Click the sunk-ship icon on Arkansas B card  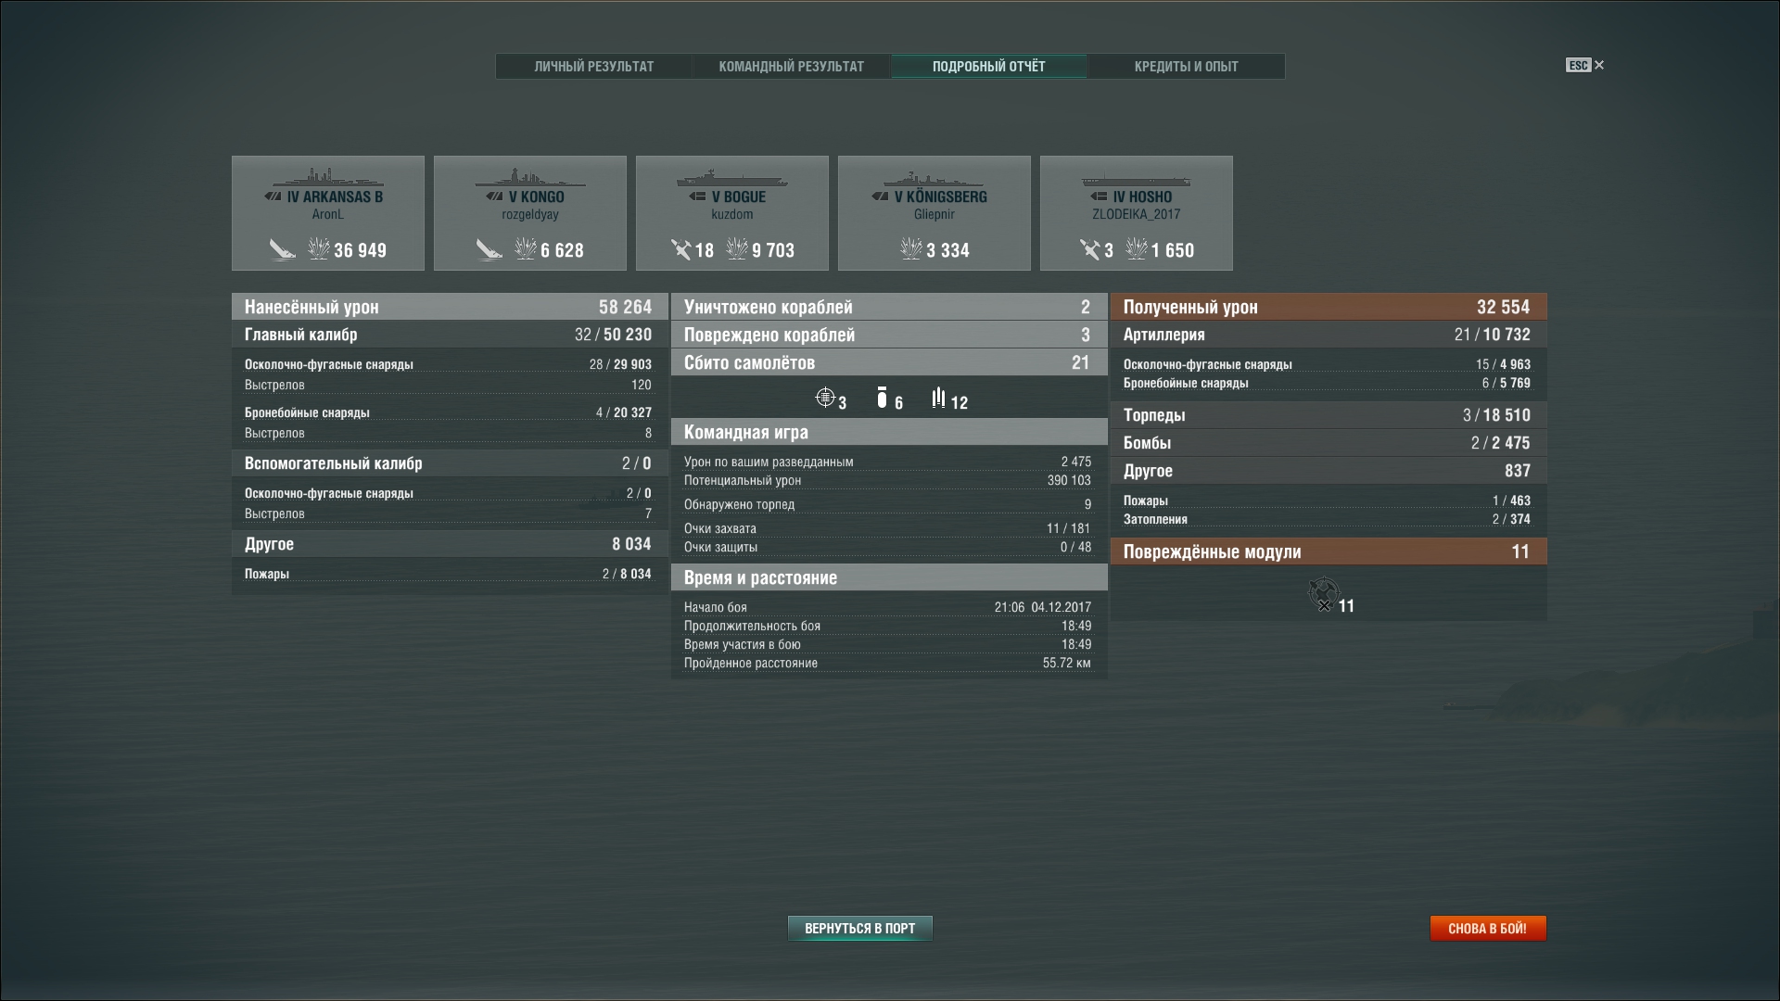pyautogui.click(x=282, y=249)
